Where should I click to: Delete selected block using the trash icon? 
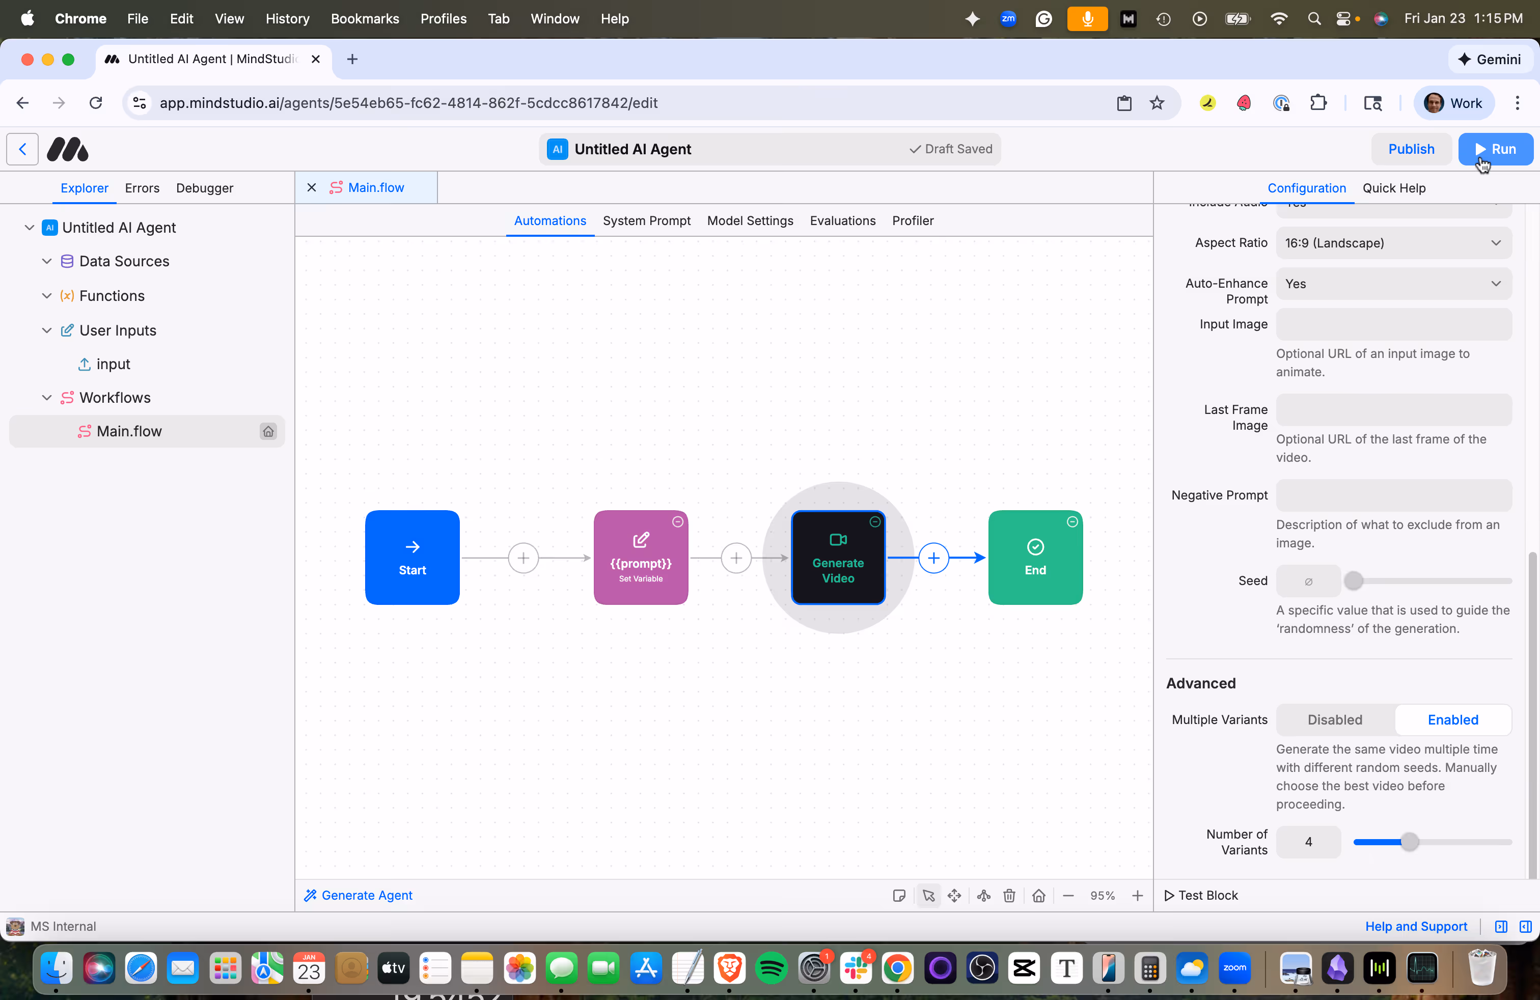click(1009, 895)
